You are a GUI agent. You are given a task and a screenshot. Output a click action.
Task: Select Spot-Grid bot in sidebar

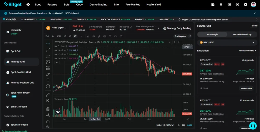pos(22,51)
